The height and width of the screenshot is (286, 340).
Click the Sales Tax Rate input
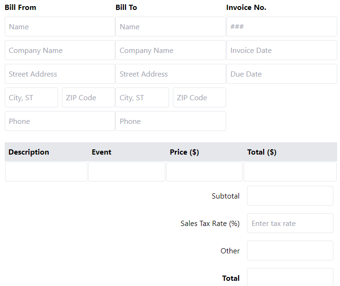(x=290, y=223)
